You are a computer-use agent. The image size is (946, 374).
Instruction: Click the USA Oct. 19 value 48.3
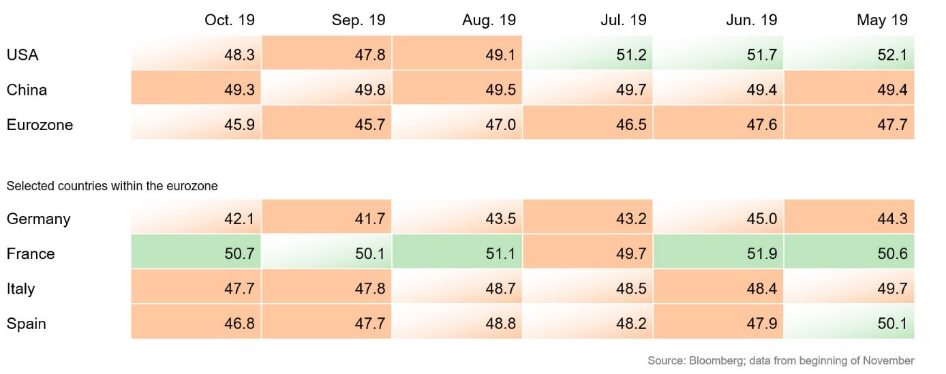[239, 55]
